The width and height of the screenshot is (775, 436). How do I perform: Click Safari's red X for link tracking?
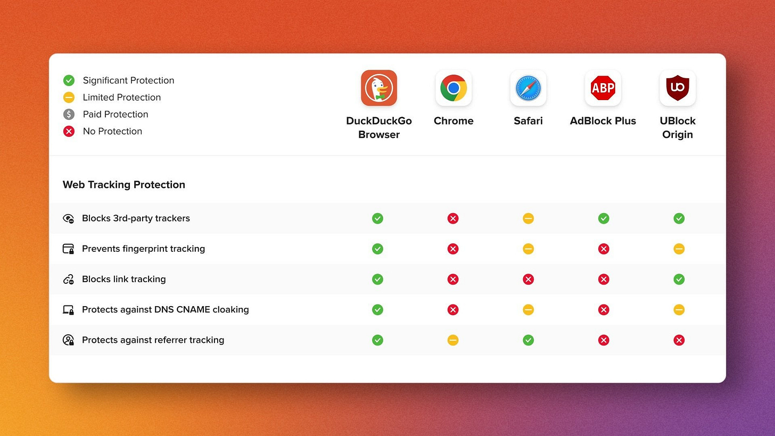[528, 279]
